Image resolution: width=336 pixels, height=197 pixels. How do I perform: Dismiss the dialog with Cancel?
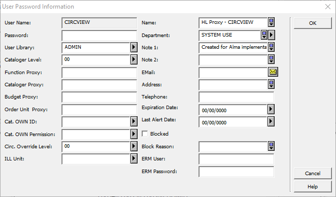tap(313, 174)
